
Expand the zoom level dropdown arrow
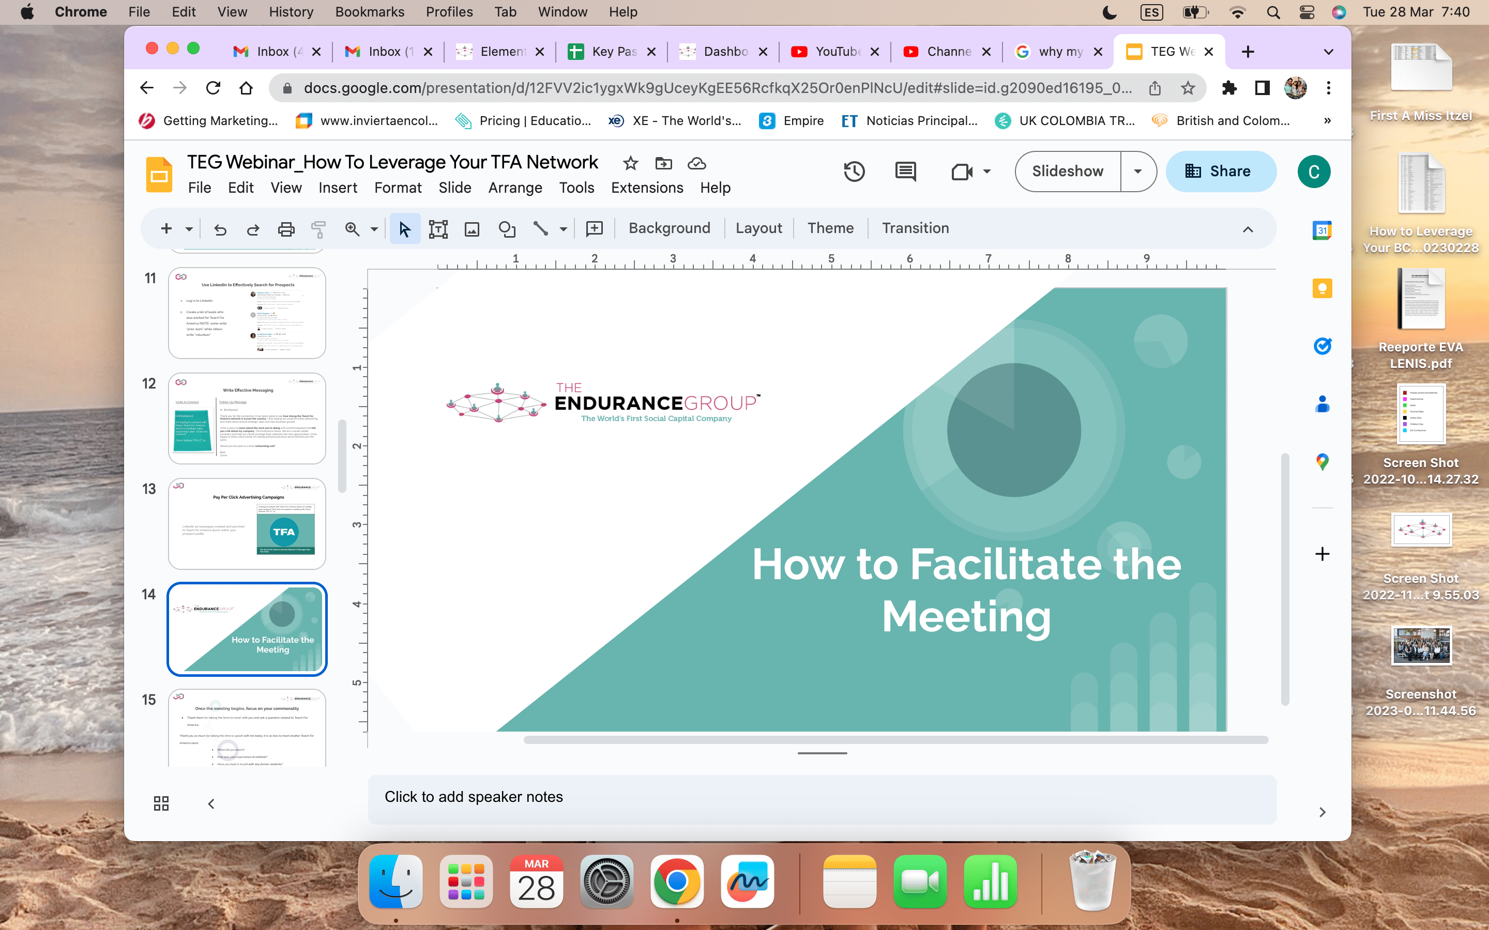(374, 229)
